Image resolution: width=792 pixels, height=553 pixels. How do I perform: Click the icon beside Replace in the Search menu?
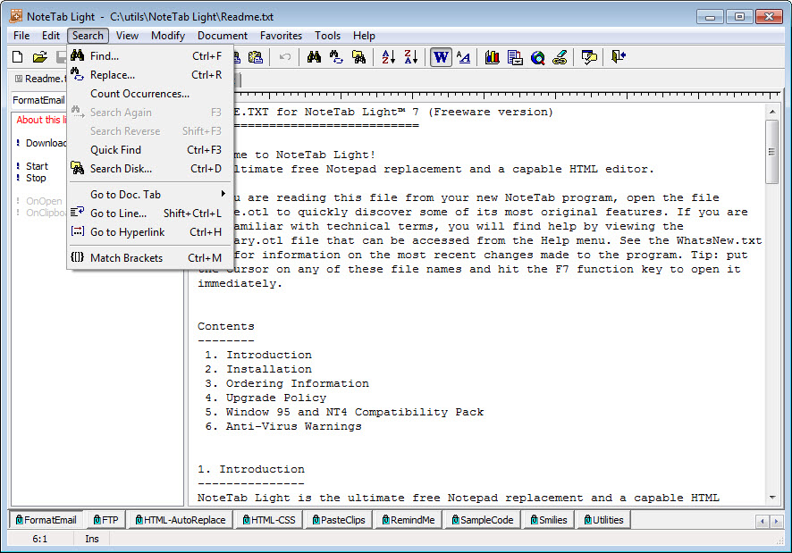tap(77, 74)
